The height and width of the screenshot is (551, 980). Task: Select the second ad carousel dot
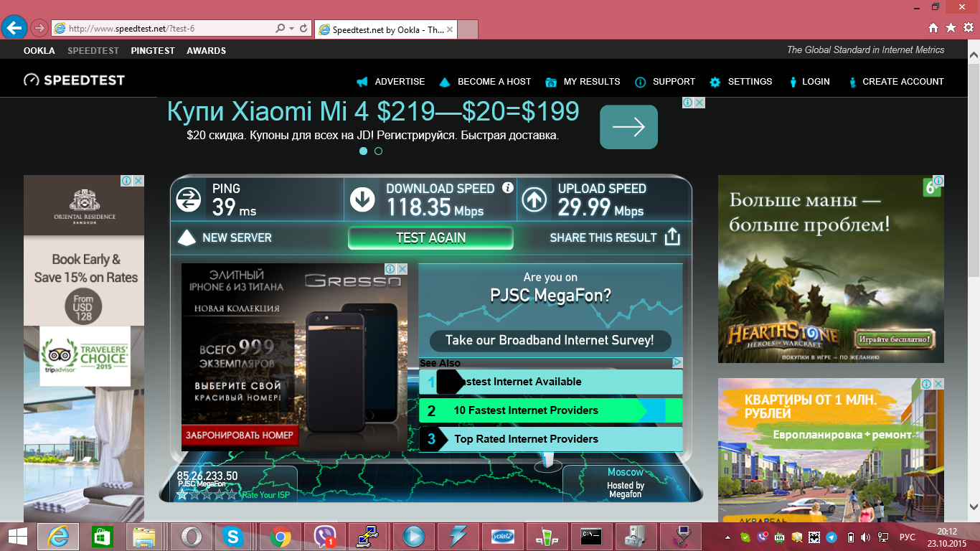(x=378, y=151)
